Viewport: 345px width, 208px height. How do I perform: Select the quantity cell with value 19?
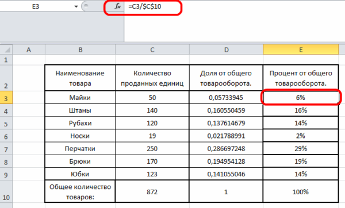[x=152, y=136]
